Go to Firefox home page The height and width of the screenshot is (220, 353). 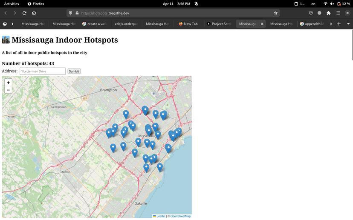pos(34,13)
